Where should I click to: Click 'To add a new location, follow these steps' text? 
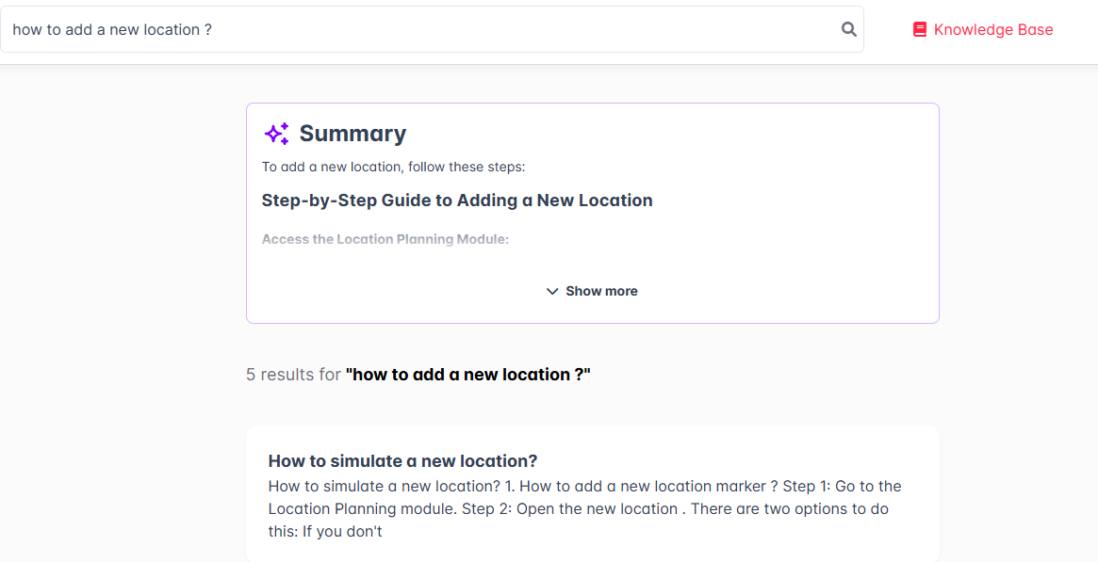pyautogui.click(x=394, y=167)
